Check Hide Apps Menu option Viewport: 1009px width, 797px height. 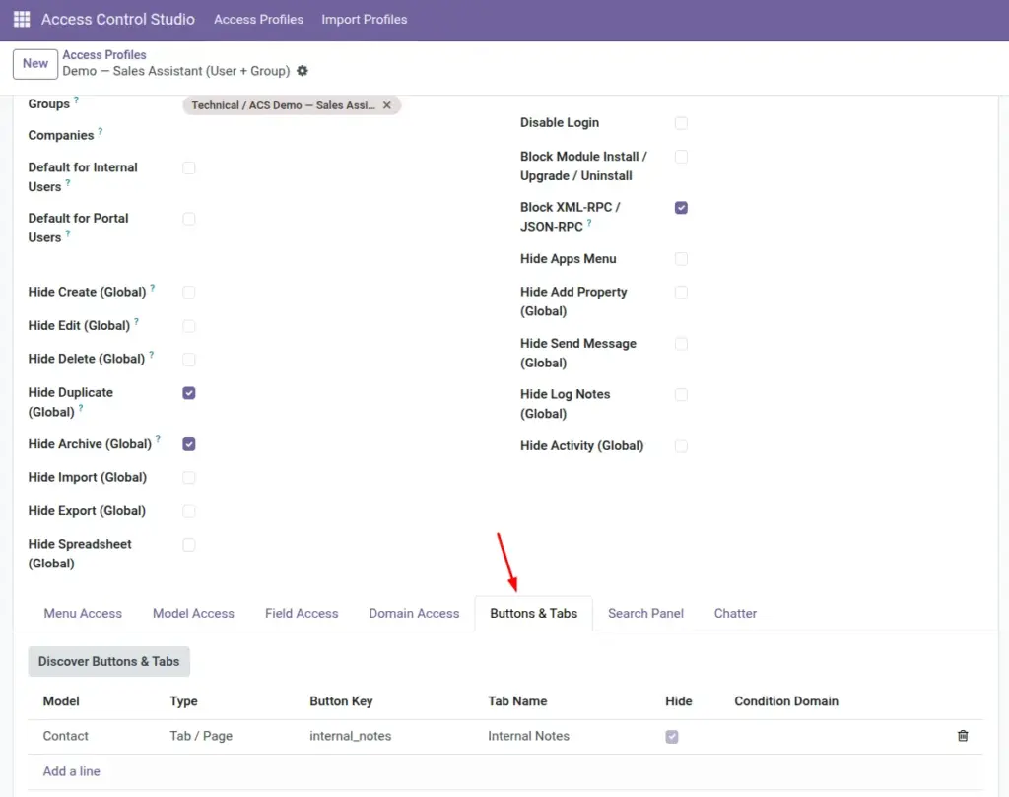pyautogui.click(x=681, y=259)
